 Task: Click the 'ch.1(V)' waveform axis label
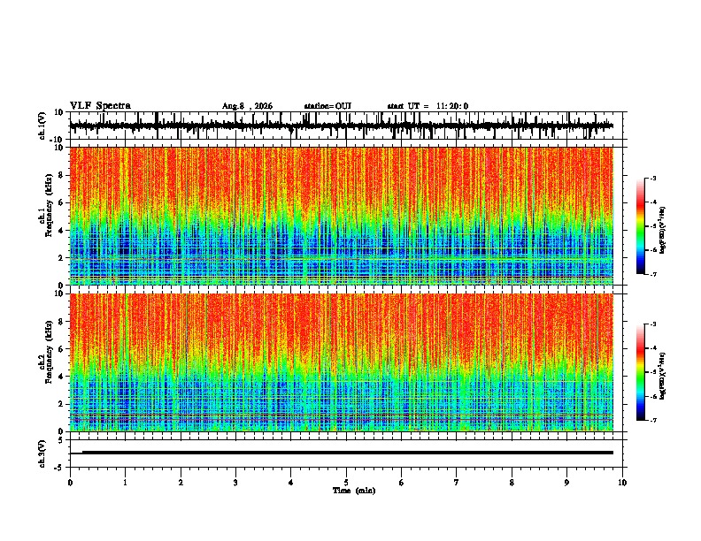tap(42, 126)
